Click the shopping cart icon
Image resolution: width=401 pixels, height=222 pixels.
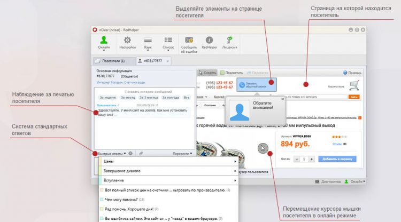pyautogui.click(x=354, y=85)
